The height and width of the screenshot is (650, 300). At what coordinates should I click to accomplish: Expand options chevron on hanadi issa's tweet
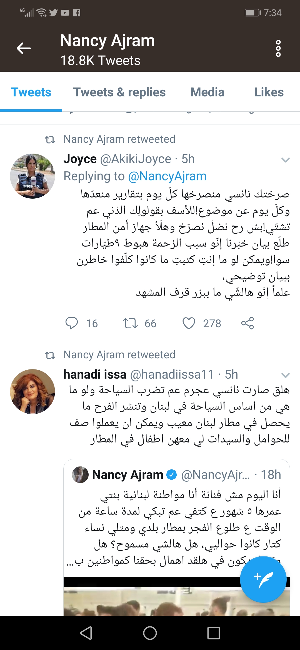tap(285, 375)
